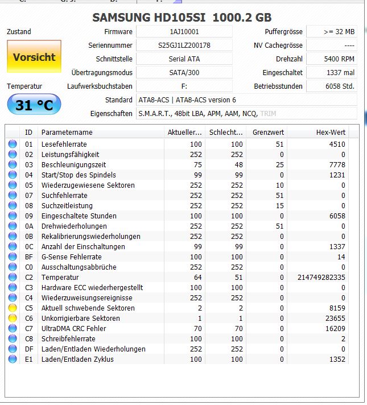Click the status icon for Anzahl der Einschaltungen
Screen dimensions: 367x405
click(13, 246)
